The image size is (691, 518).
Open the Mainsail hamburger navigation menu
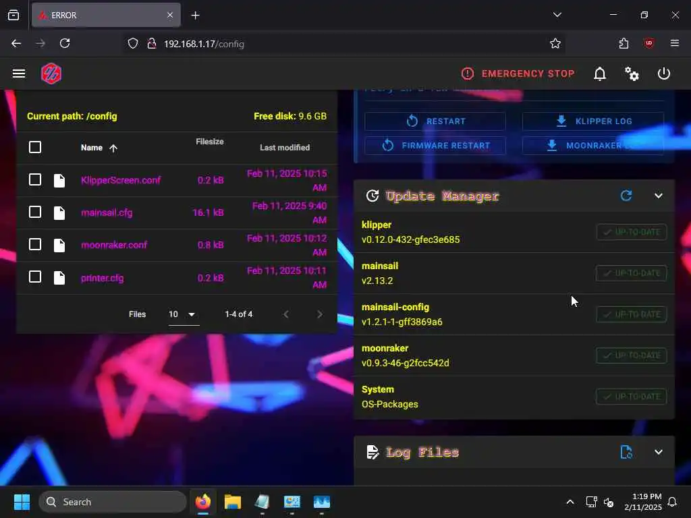coord(18,73)
